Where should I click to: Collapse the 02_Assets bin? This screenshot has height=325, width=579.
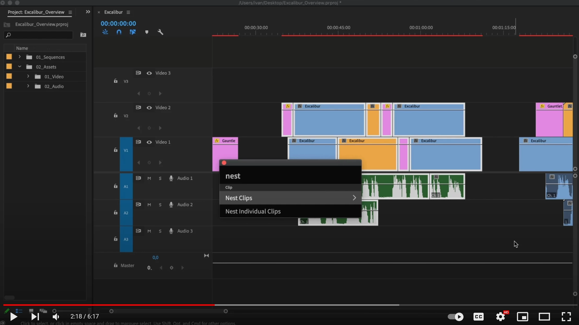(20, 67)
